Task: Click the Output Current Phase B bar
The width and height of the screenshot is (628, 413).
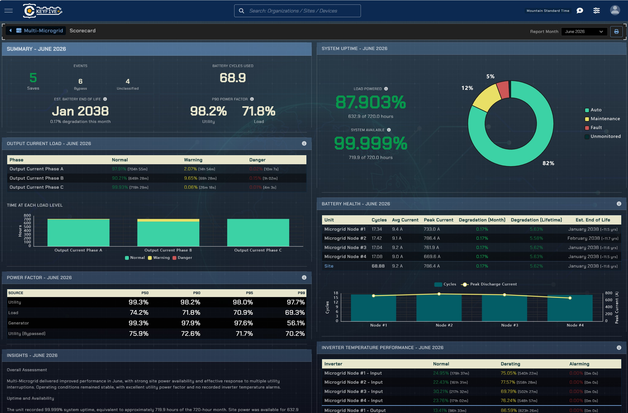Action: [168, 233]
